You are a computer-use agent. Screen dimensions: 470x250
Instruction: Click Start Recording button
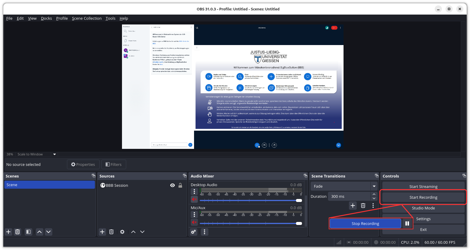tap(423, 197)
